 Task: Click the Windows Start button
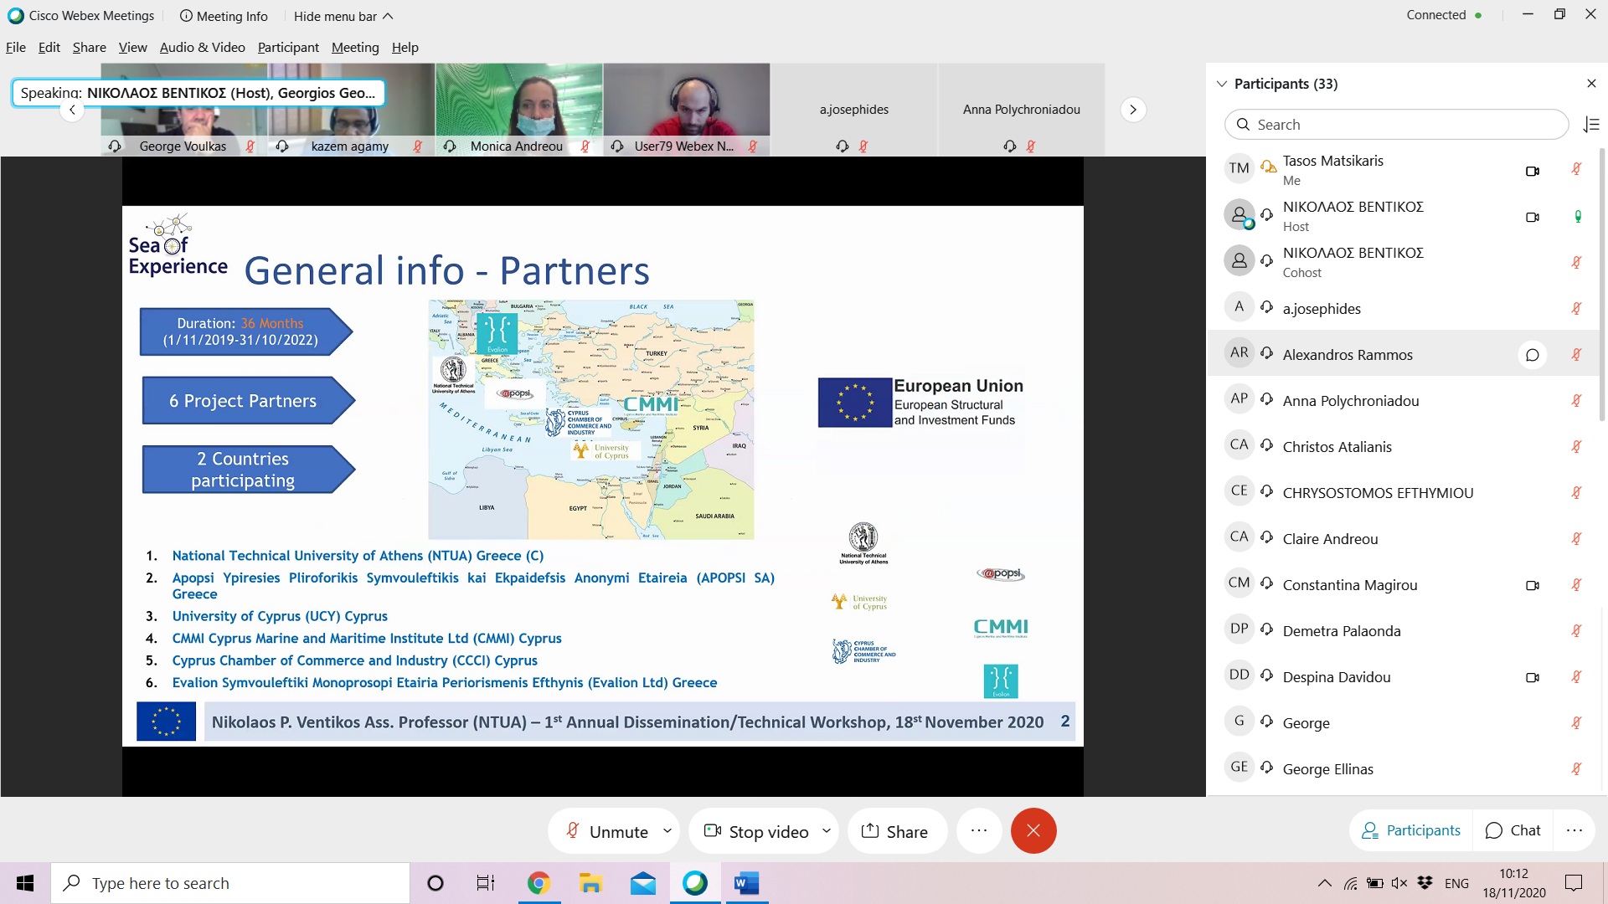click(25, 883)
